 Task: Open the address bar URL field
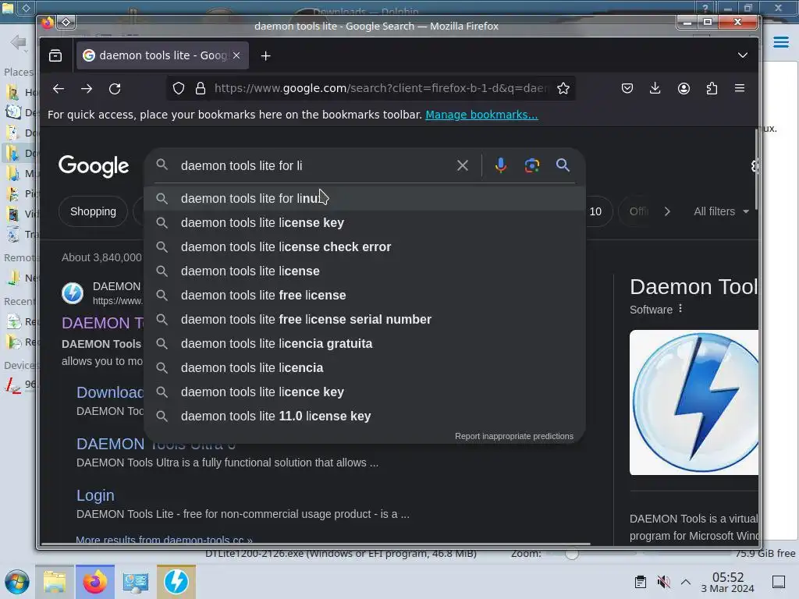point(380,89)
